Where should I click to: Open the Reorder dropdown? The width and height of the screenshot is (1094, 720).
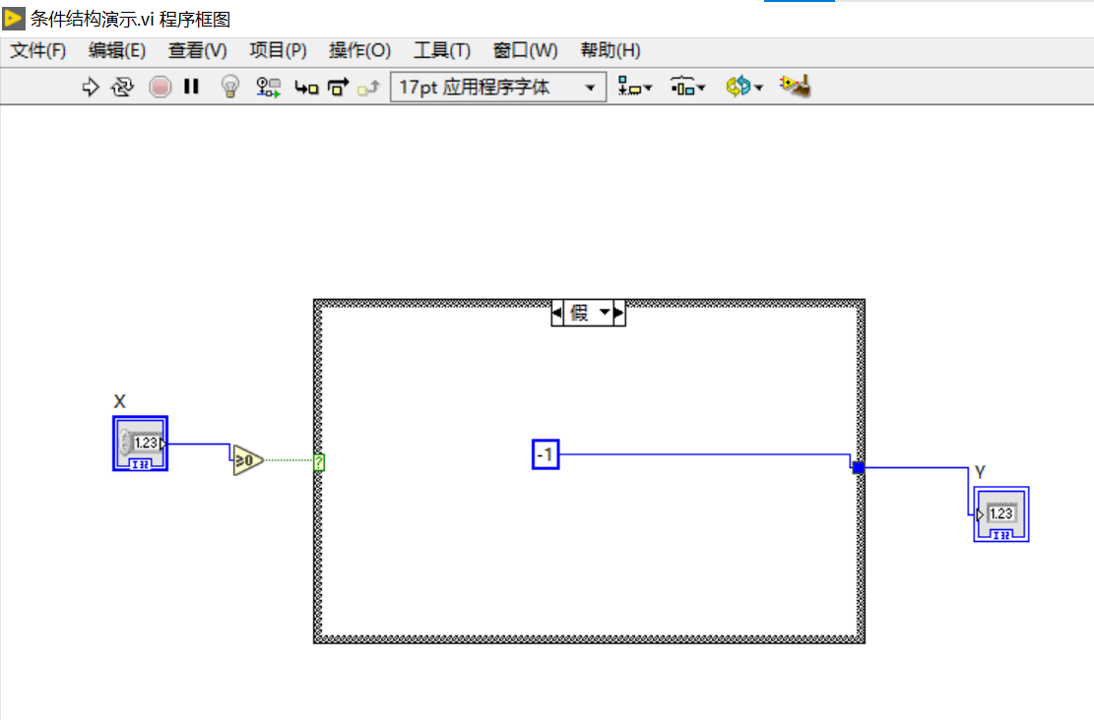click(x=743, y=88)
